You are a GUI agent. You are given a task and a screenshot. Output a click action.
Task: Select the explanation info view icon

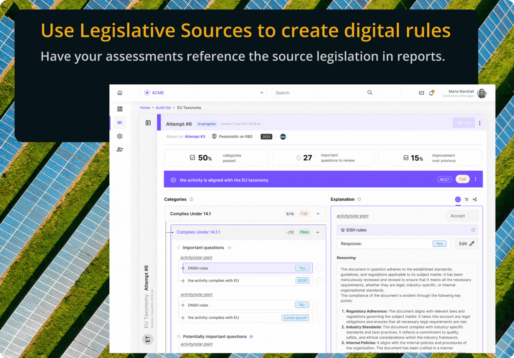(x=458, y=200)
